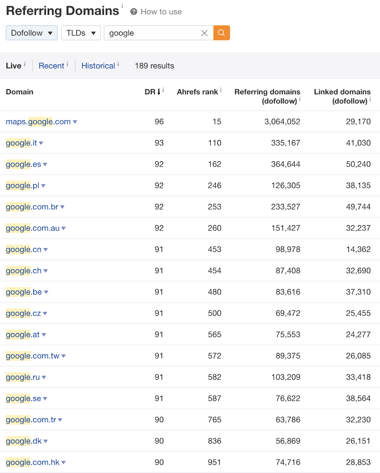Open the TLDs dropdown

coord(81,33)
